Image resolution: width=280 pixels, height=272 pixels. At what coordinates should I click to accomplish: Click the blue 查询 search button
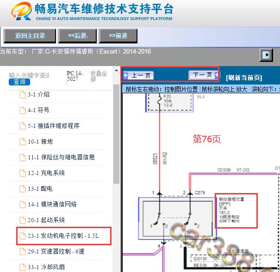(x=19, y=82)
